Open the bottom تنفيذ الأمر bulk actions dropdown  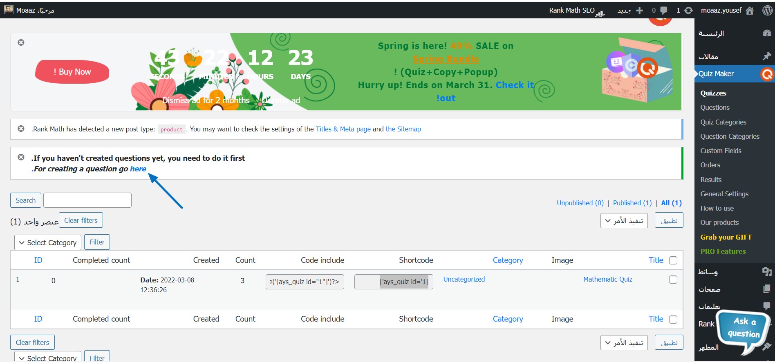pos(624,343)
